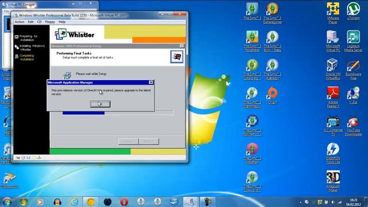Open the Oracle VM VirtualBox desktop shortcut
The width and height of the screenshot is (368, 207).
(x=333, y=69)
